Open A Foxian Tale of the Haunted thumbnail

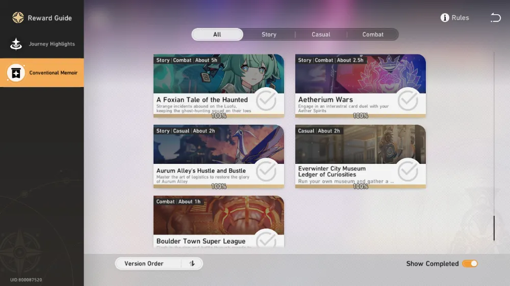[219, 74]
